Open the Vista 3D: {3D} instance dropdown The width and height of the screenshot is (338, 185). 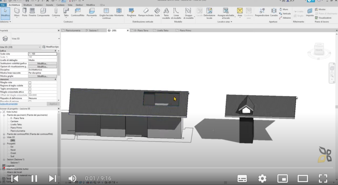pyautogui.click(x=40, y=47)
